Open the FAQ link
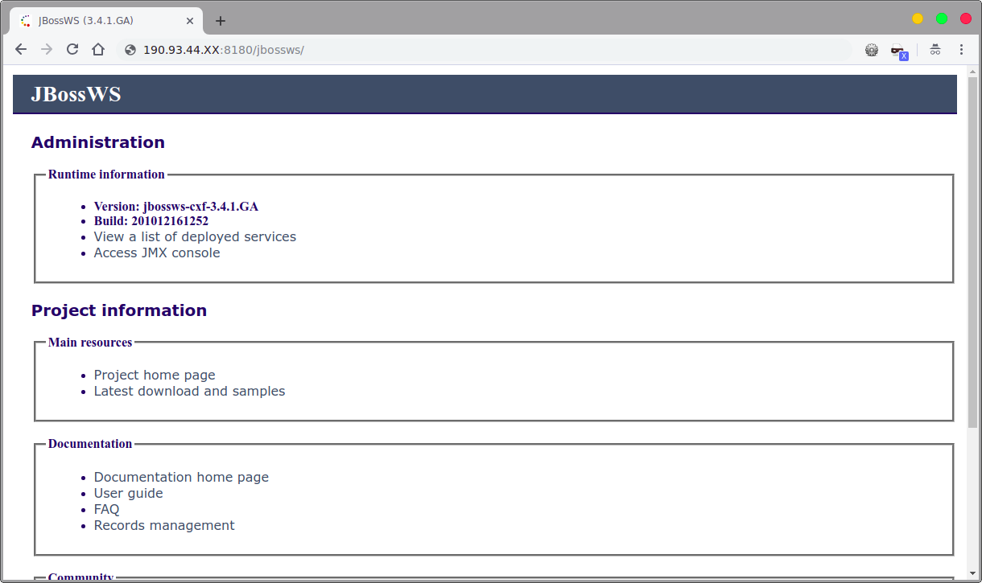 [x=106, y=509]
